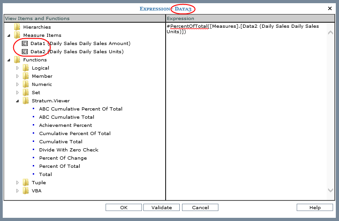Select the Hierarchies label
Image resolution: width=339 pixels, height=221 pixels.
(x=37, y=27)
